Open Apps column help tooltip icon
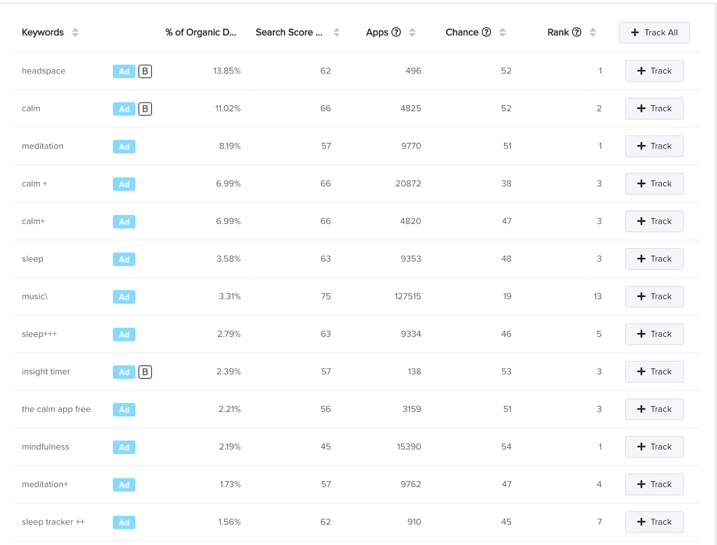Viewport: 717px width, 545px height. (x=396, y=32)
